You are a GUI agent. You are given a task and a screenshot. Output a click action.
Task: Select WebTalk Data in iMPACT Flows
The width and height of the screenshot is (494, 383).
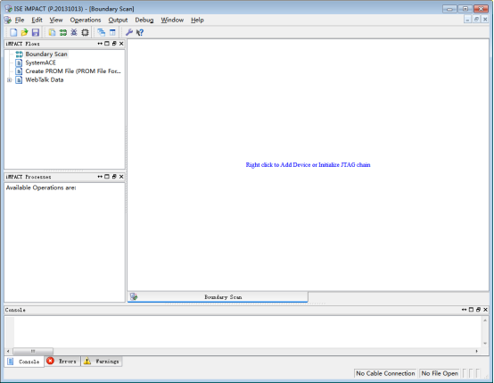click(x=45, y=79)
